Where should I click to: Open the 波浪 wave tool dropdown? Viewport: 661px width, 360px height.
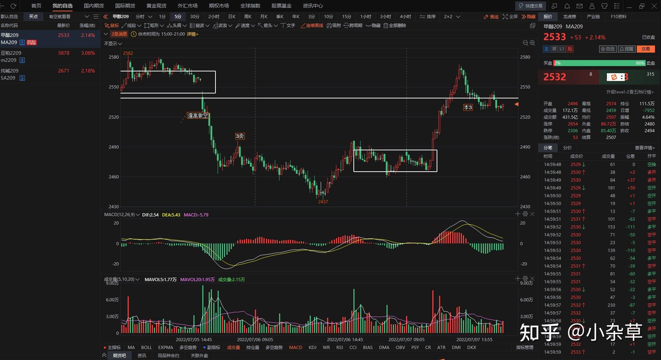coord(230,26)
